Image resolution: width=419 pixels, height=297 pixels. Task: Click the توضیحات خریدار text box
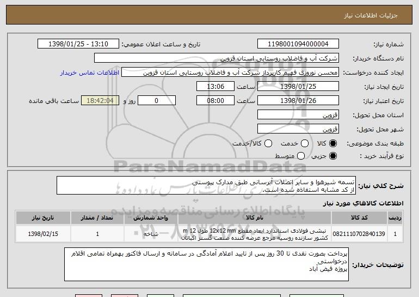point(206,264)
